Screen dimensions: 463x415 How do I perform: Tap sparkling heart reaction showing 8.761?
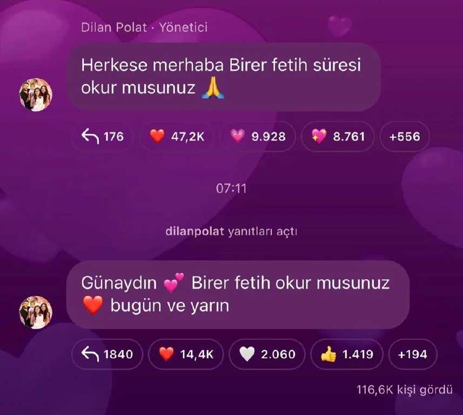point(338,137)
